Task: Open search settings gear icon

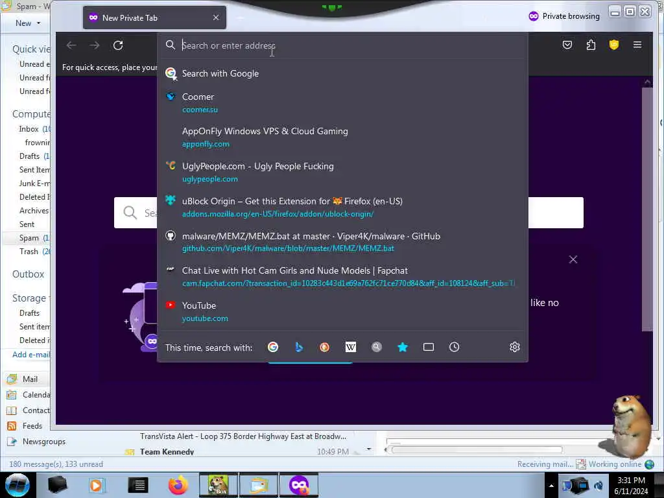Action: point(514,348)
